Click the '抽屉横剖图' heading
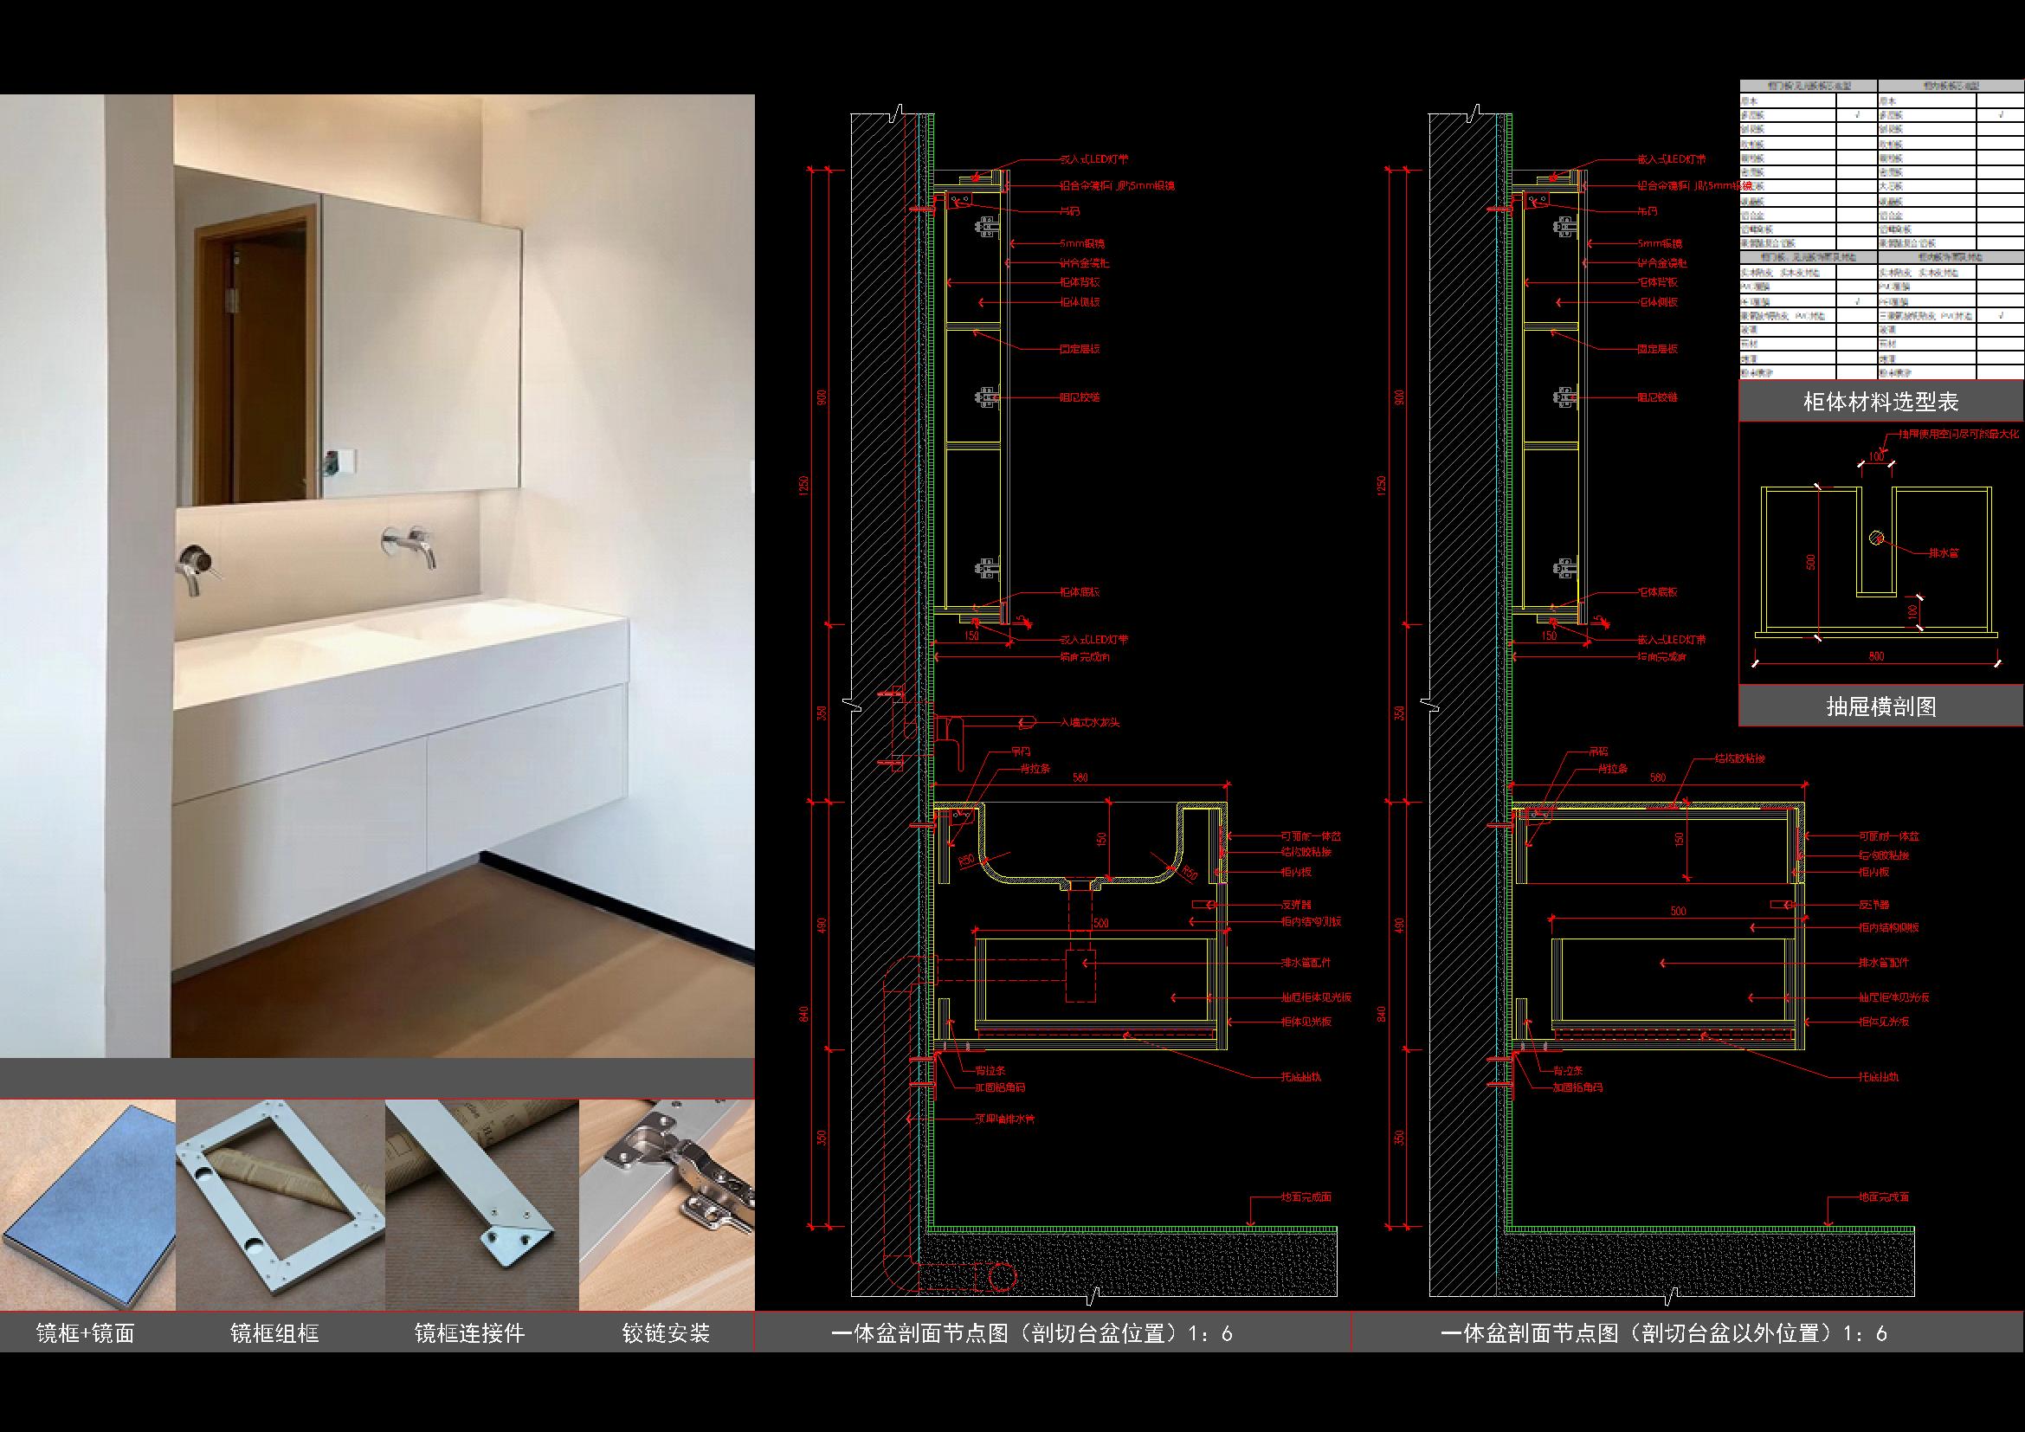The width and height of the screenshot is (2025, 1432). (1881, 706)
